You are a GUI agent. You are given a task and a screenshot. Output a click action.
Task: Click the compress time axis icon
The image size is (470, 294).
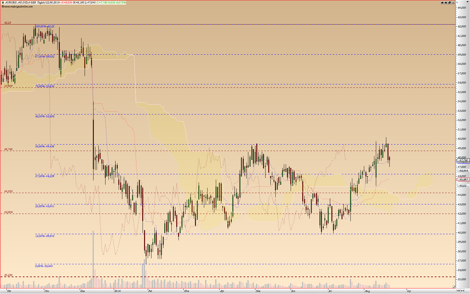(x=458, y=291)
